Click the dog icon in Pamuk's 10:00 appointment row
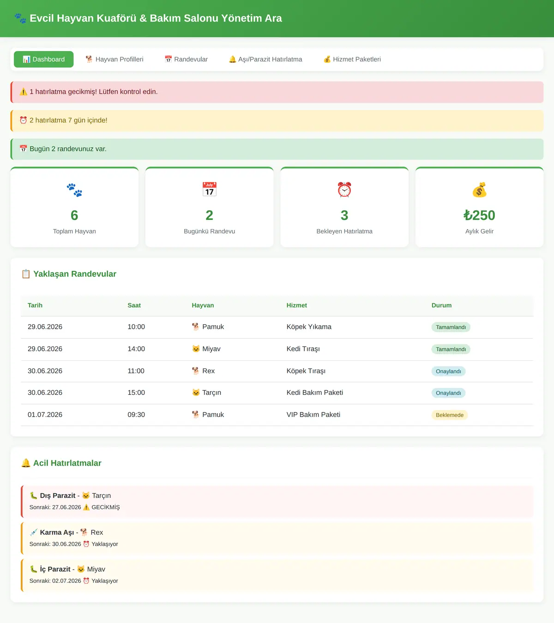554x623 pixels. click(x=196, y=327)
